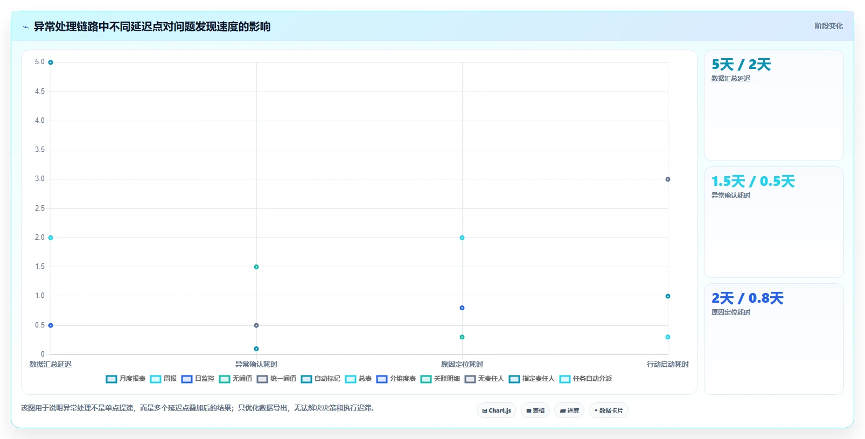Click the 数据汇总延迟 card caption
Image resolution: width=865 pixels, height=439 pixels.
point(731,79)
